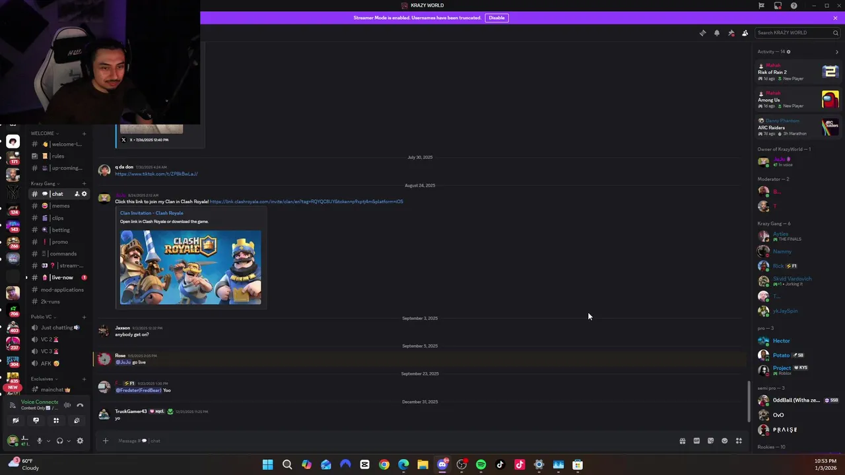Screen dimensions: 845x475
Task: Open the TikTok link from q da don
Action: coord(156,174)
